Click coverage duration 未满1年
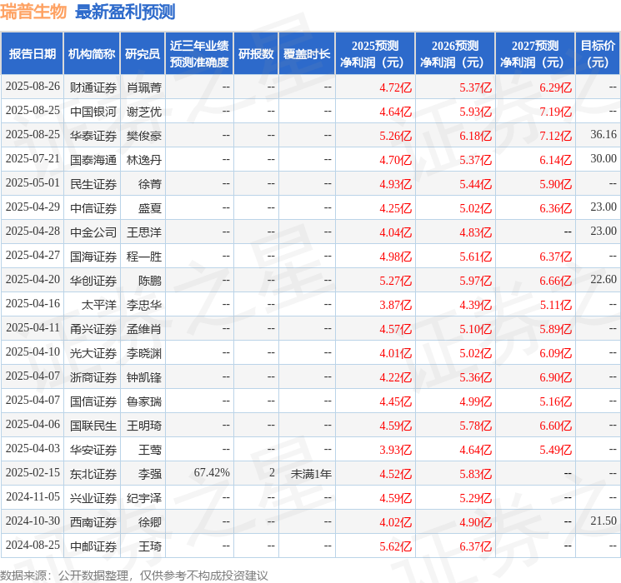 tap(311, 474)
